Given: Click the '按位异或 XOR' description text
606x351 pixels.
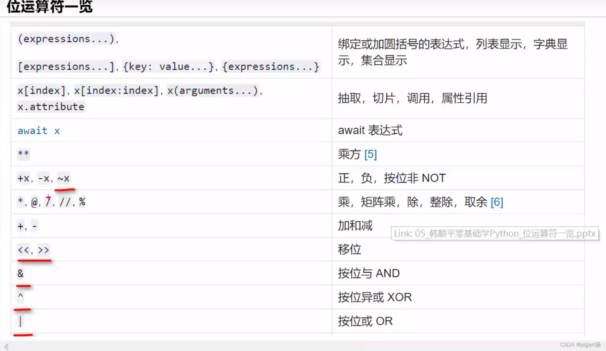Looking at the screenshot, I should click(375, 298).
